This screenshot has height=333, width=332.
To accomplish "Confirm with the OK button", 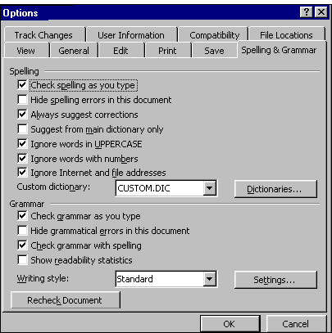I will click(230, 324).
